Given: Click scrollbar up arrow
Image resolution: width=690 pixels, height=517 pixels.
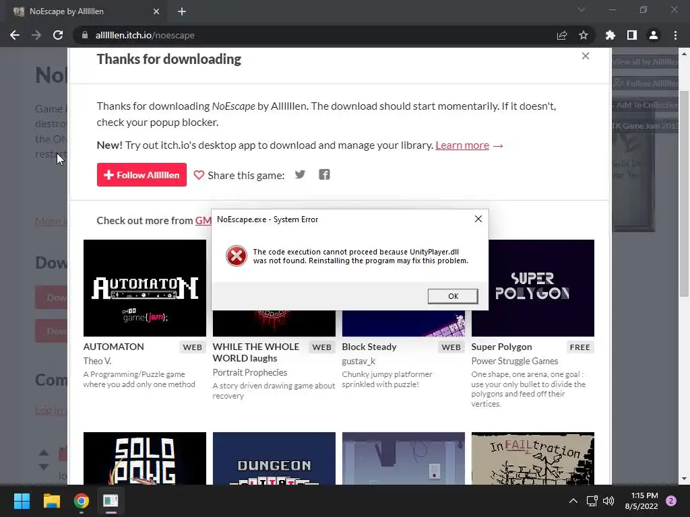Looking at the screenshot, I should [684, 54].
